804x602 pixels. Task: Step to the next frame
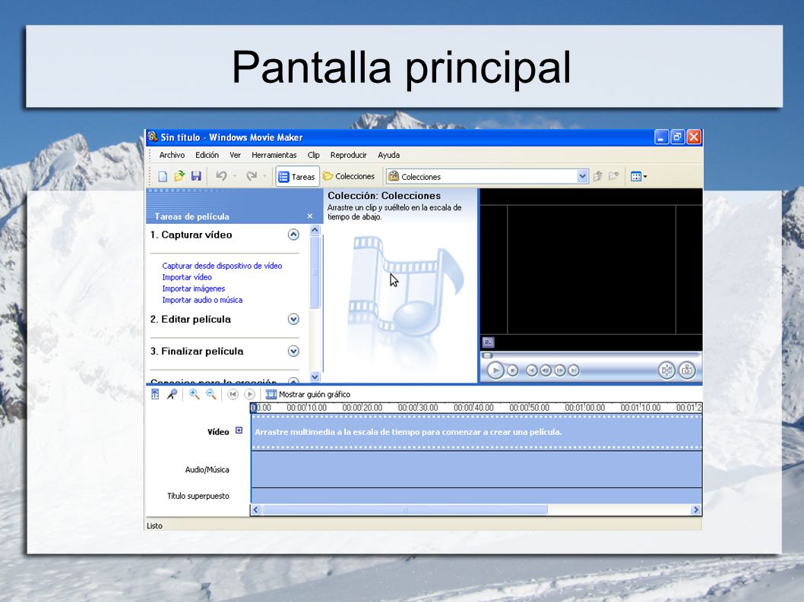(x=560, y=370)
